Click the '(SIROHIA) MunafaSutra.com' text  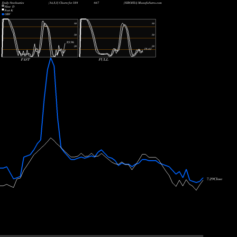(143, 3)
